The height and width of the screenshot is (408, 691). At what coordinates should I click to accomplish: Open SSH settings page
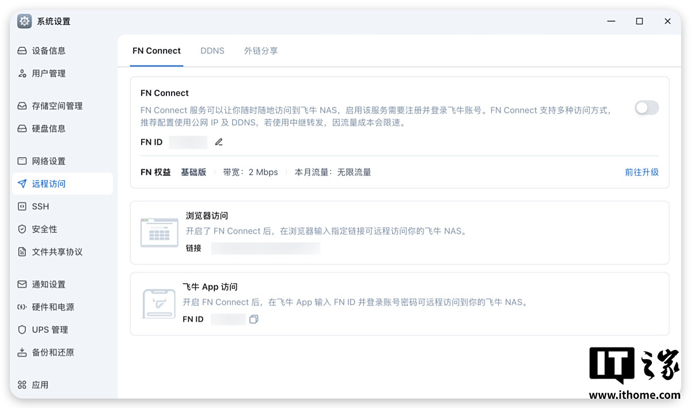click(40, 207)
